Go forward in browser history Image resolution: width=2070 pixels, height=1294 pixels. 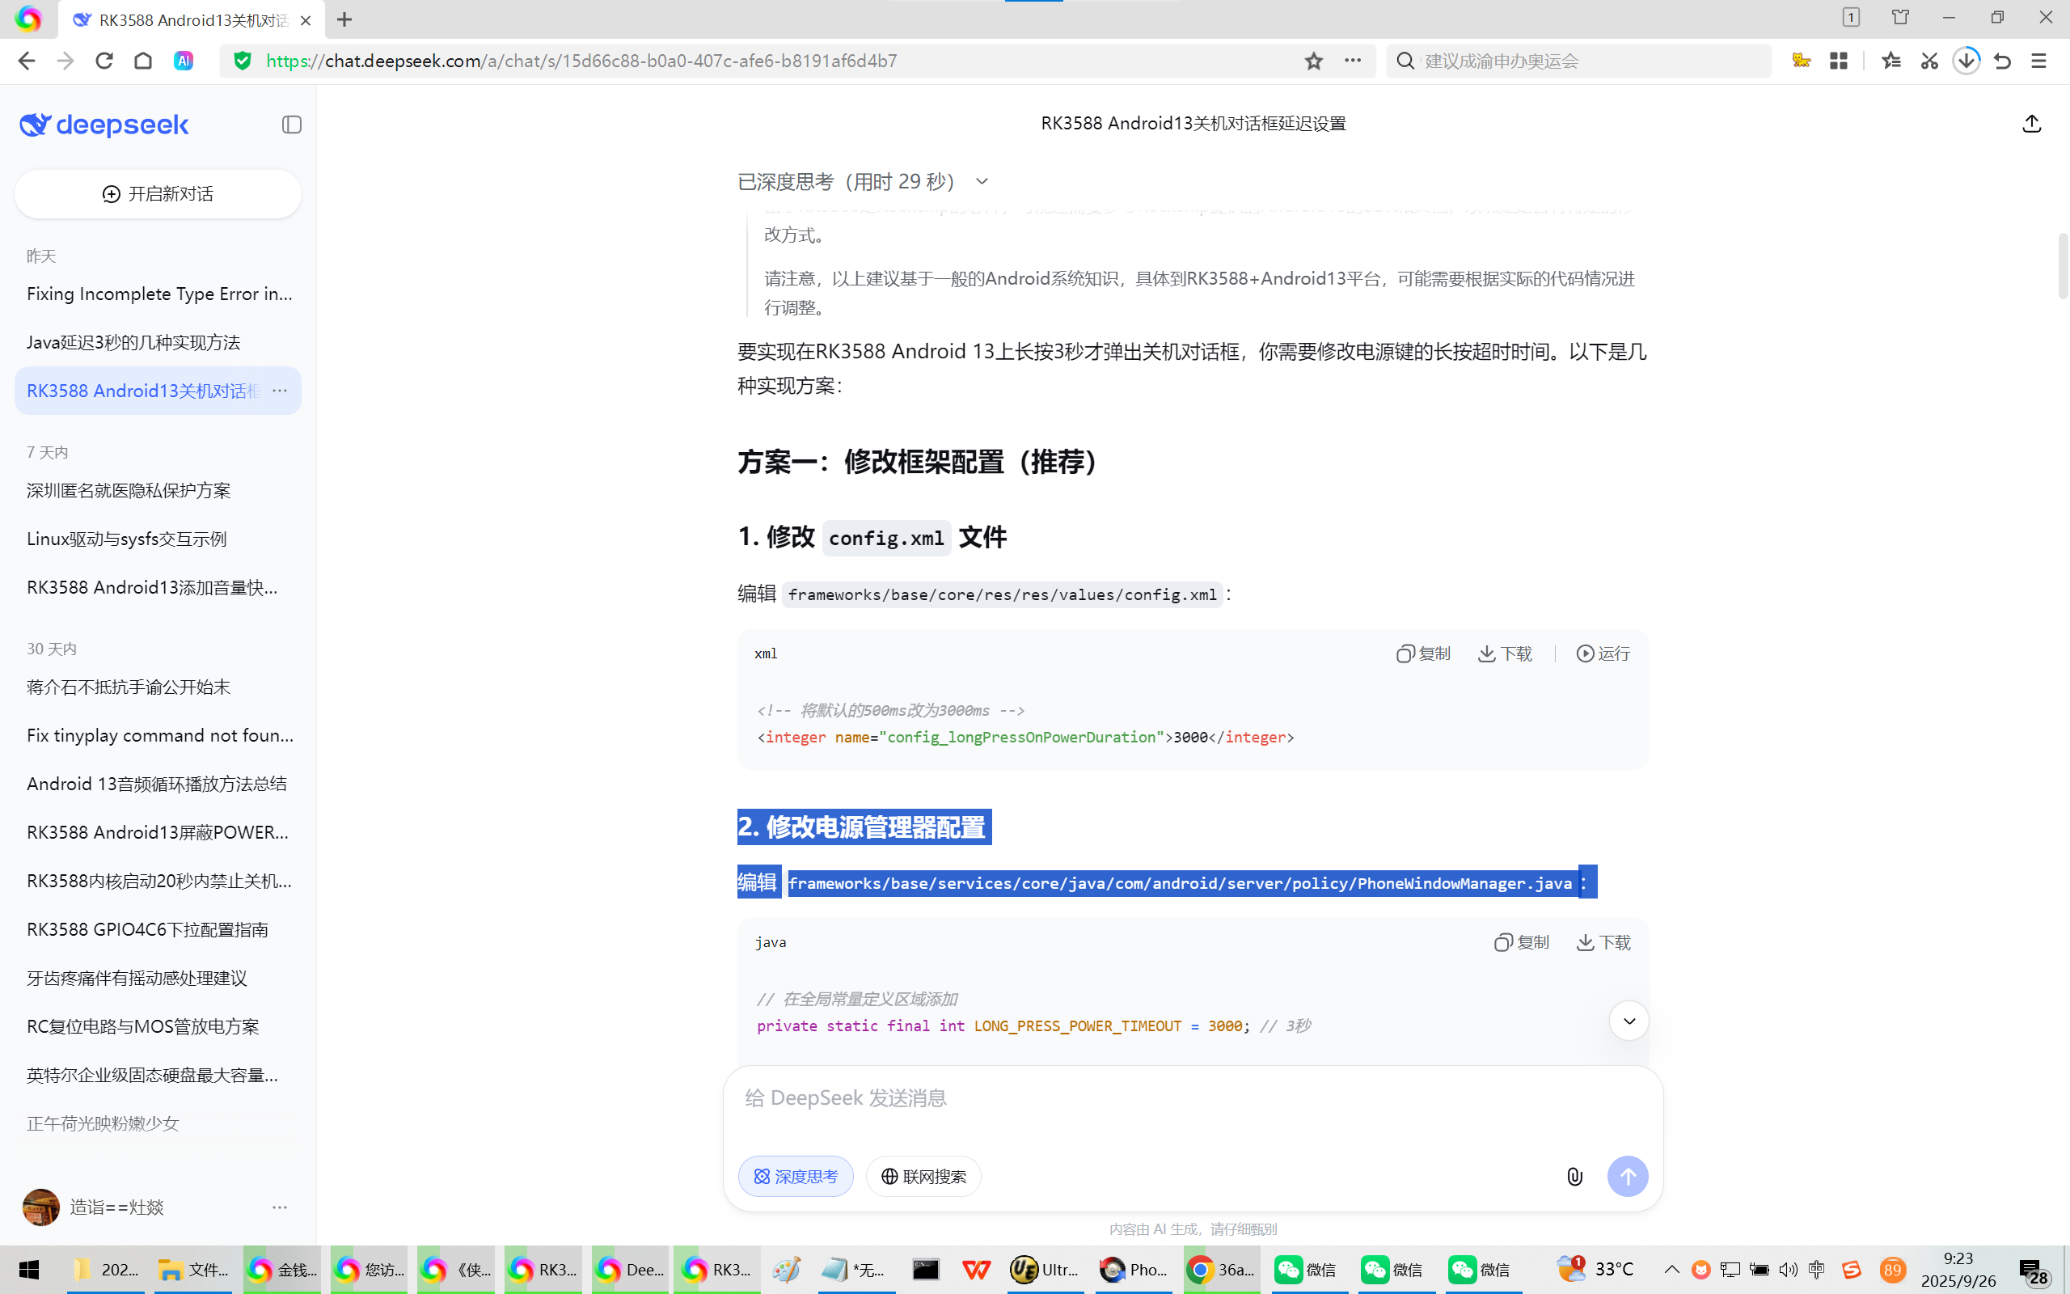(65, 61)
